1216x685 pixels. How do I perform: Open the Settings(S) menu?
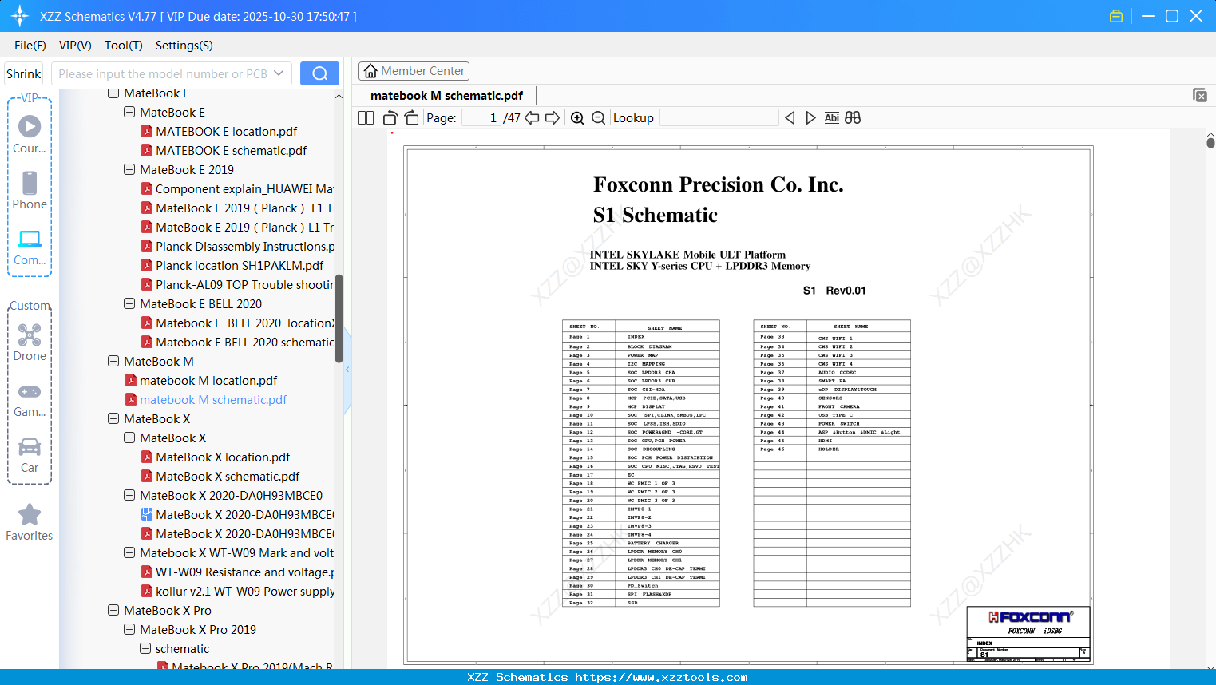[x=184, y=46]
